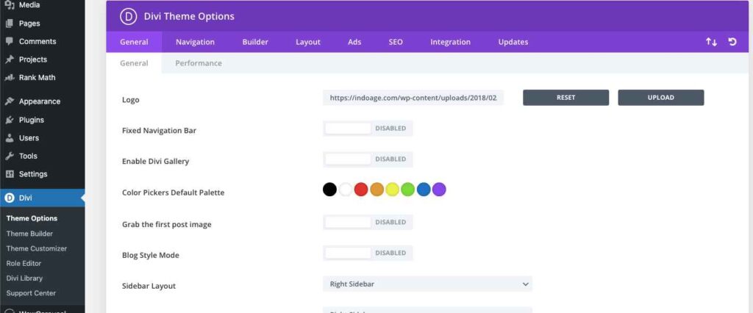Click the Plugins plug icon
Viewport: 753px width, 313px height.
(9, 120)
